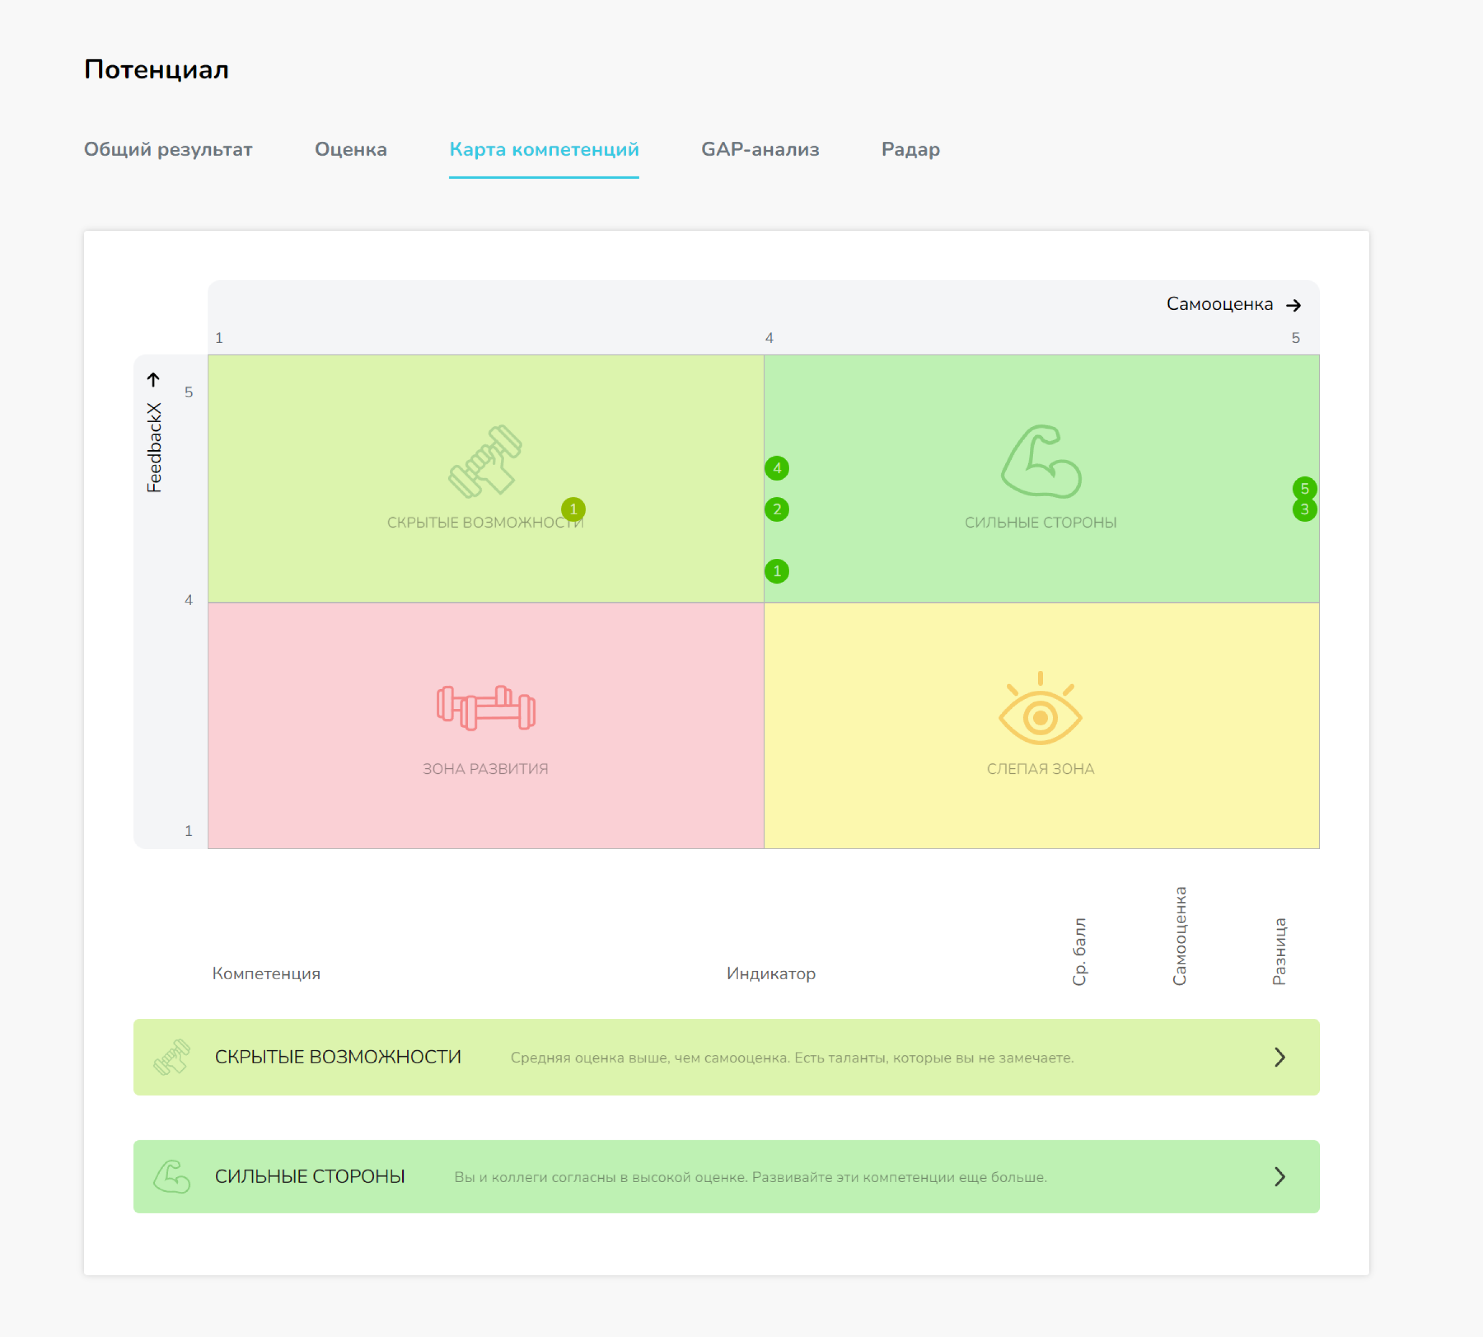Switch to the GAP-анализ tab
Image resolution: width=1483 pixels, height=1337 pixels.
pyautogui.click(x=760, y=149)
